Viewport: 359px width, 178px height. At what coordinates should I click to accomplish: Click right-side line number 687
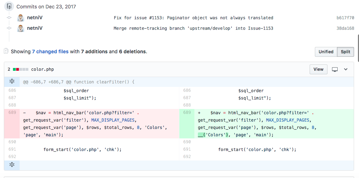point(187,98)
